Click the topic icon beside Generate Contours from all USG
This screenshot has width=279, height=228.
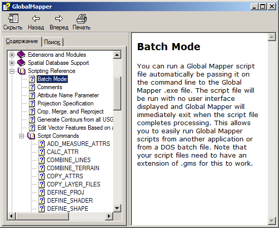coord(32,120)
